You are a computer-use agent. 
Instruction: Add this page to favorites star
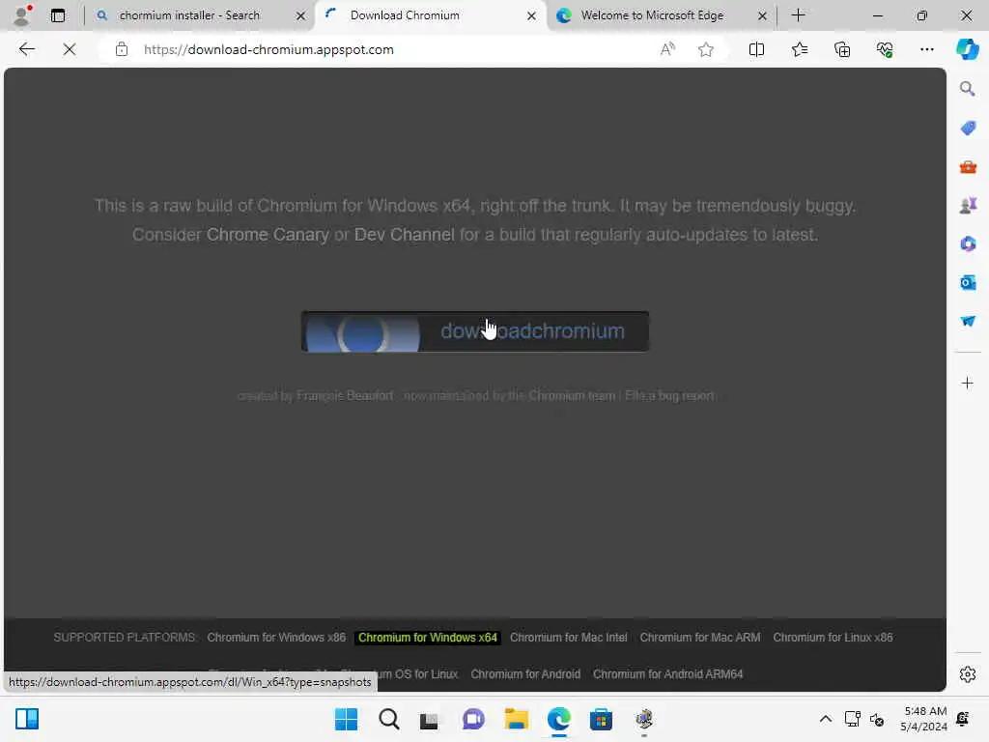point(706,49)
